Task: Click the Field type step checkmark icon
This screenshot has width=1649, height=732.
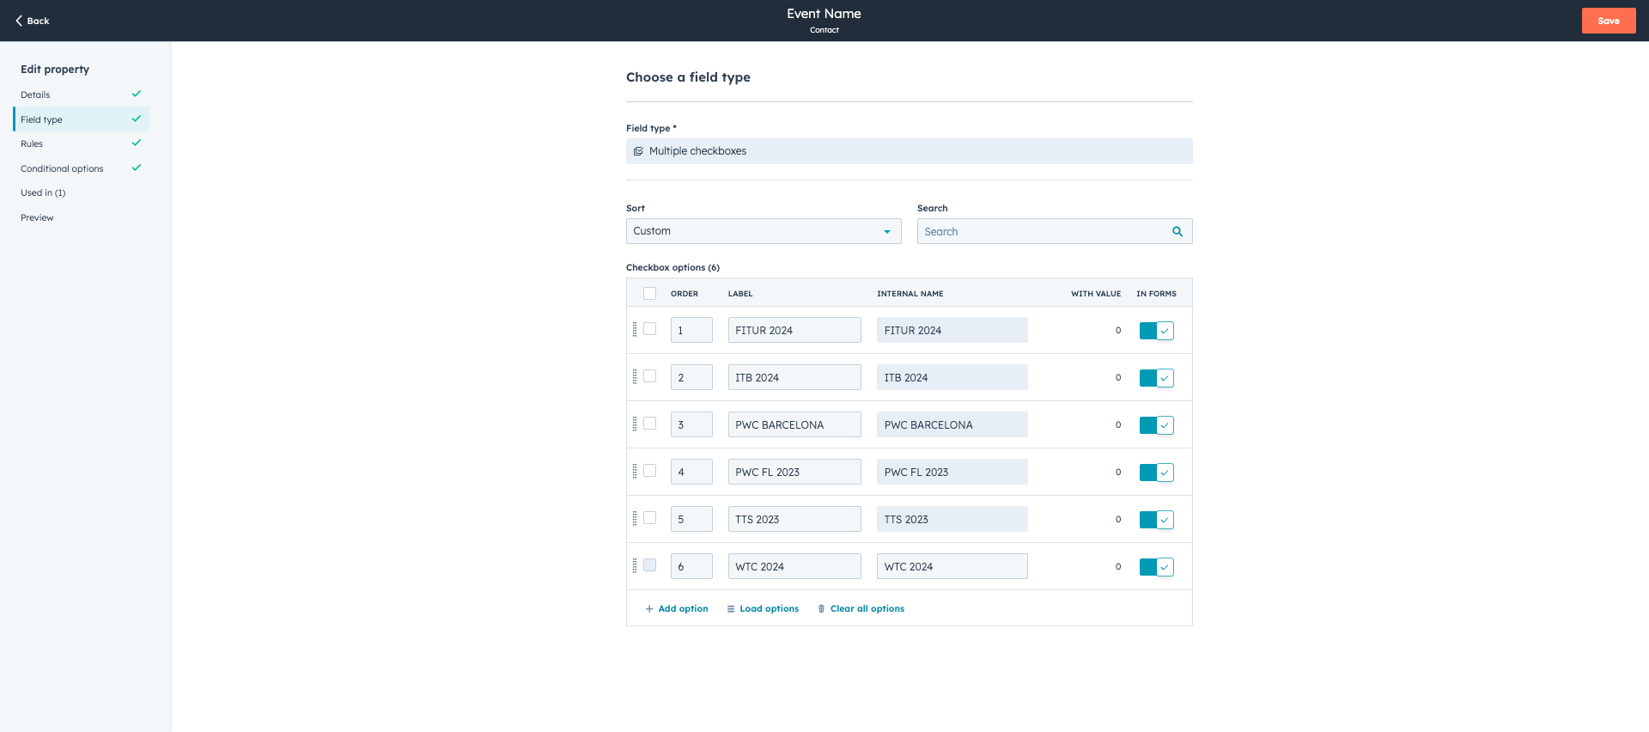Action: click(x=136, y=119)
